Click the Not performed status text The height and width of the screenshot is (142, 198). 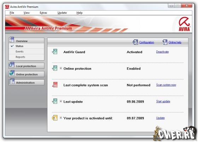139,85
